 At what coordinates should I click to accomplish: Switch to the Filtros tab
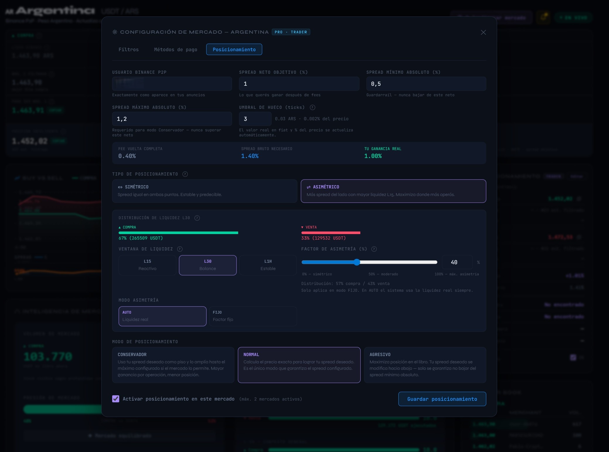[x=129, y=49]
